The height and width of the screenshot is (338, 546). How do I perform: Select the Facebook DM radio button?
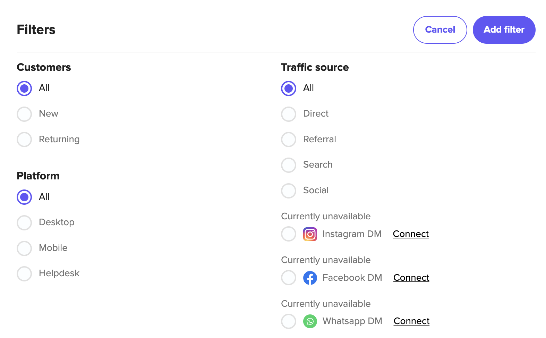289,278
